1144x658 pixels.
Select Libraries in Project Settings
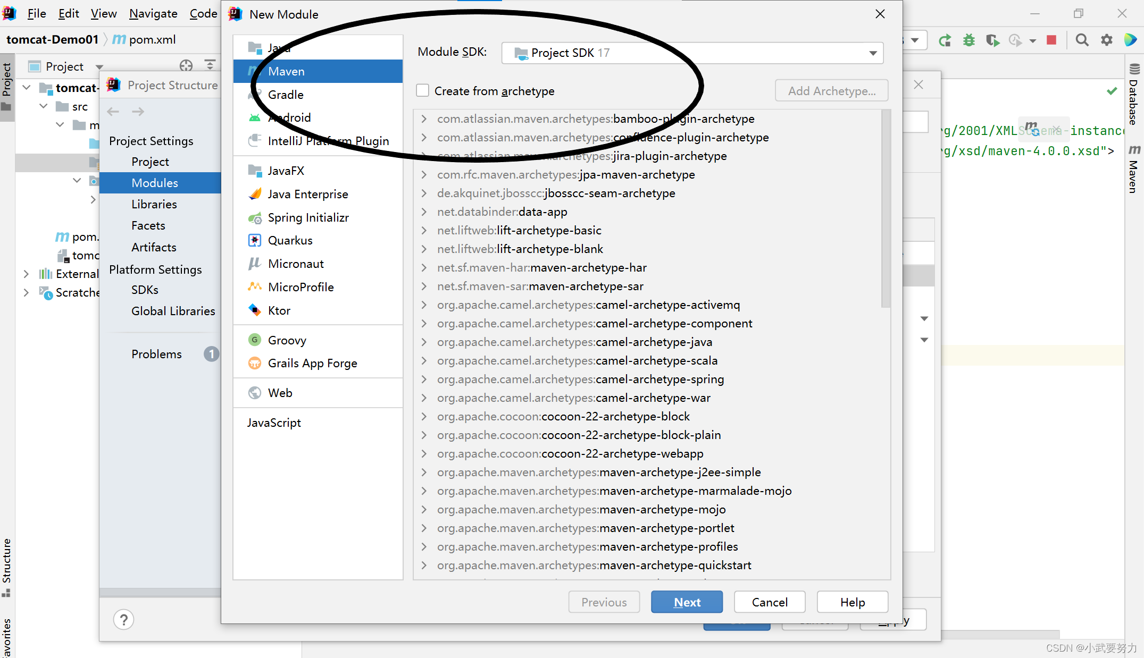pos(154,204)
